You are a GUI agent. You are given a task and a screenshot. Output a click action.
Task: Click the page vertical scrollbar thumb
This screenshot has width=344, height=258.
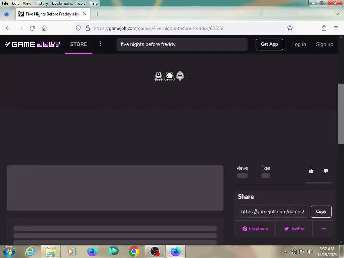[x=341, y=114]
